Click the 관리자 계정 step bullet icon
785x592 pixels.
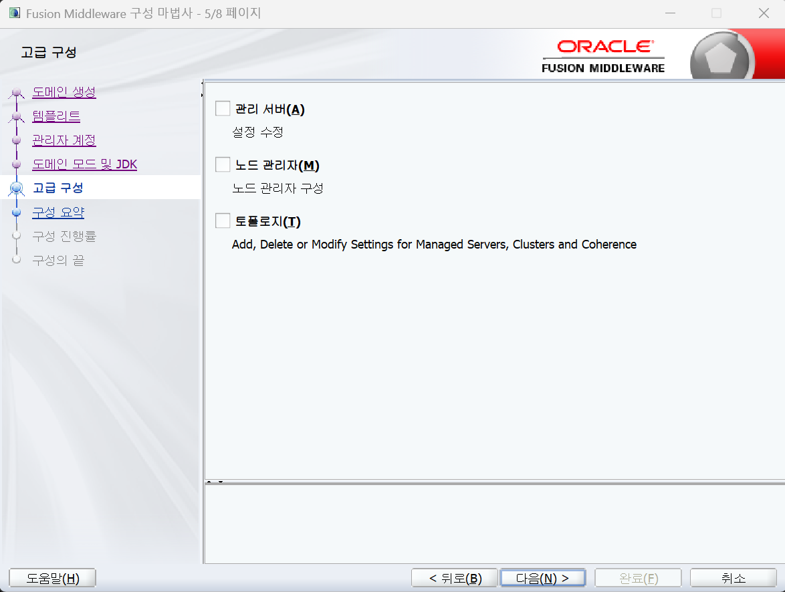pos(17,140)
